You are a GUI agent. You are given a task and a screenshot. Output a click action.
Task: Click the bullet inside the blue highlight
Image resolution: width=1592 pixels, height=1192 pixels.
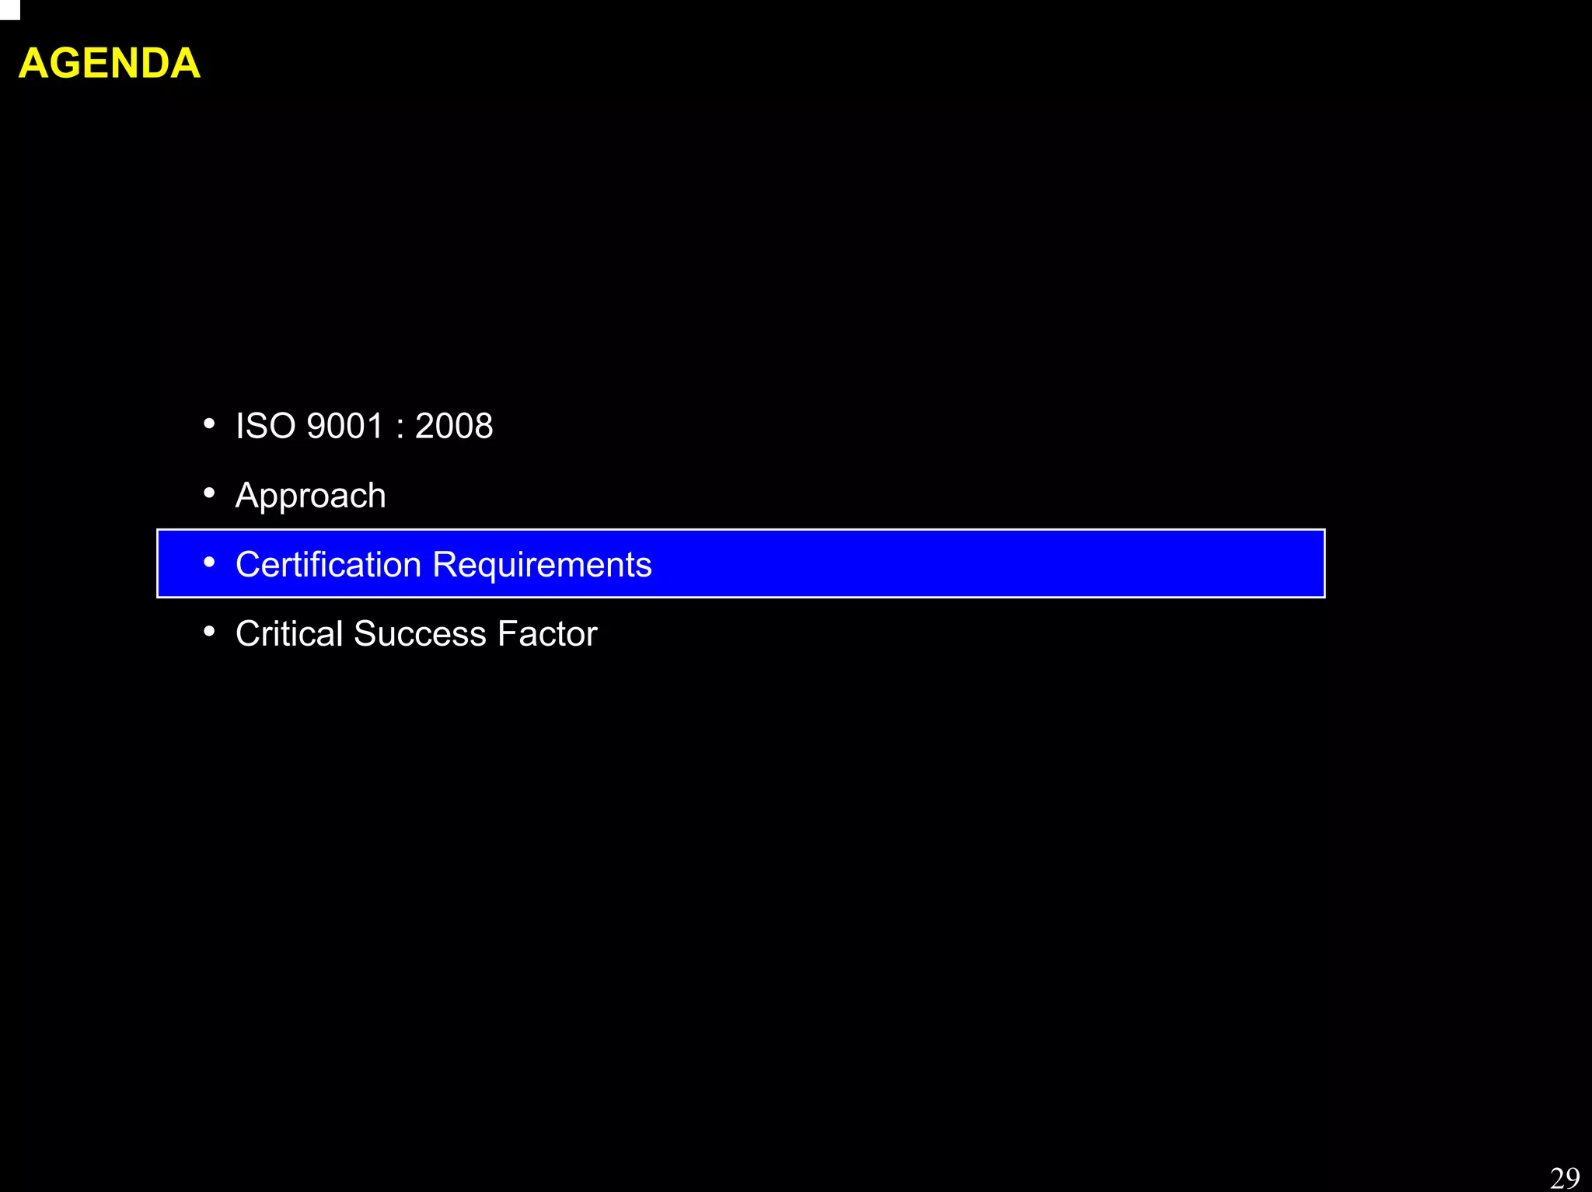click(x=208, y=562)
